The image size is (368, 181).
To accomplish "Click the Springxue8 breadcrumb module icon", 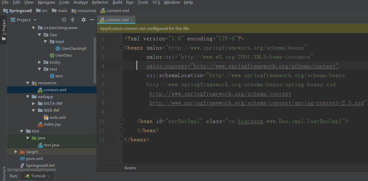I will tap(5, 10).
